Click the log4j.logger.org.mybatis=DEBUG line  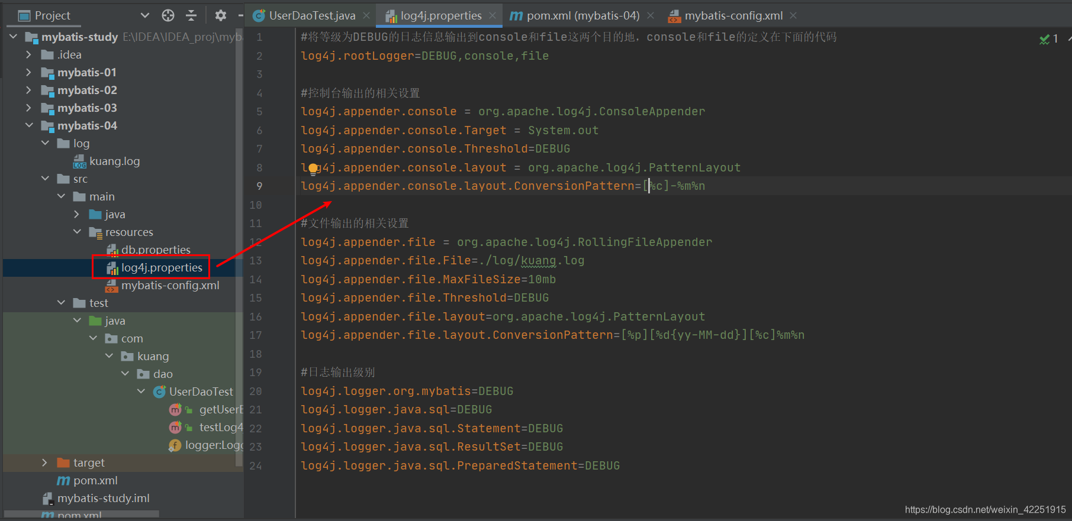[407, 391]
